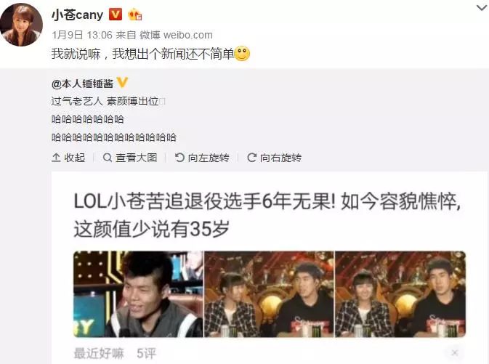
Task: Click the 查看大图 magnifier icon
Action: point(108,158)
